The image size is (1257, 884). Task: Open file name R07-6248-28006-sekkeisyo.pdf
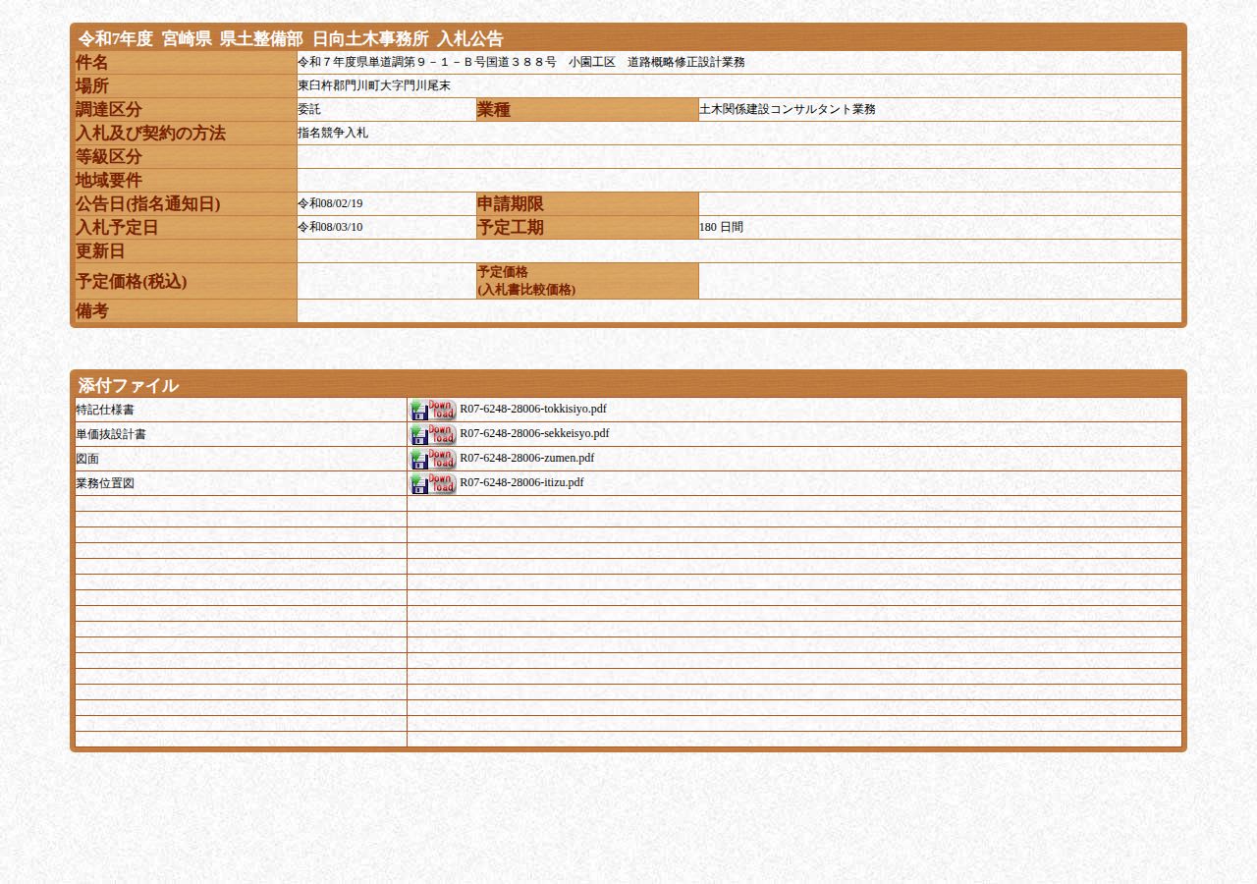point(534,433)
